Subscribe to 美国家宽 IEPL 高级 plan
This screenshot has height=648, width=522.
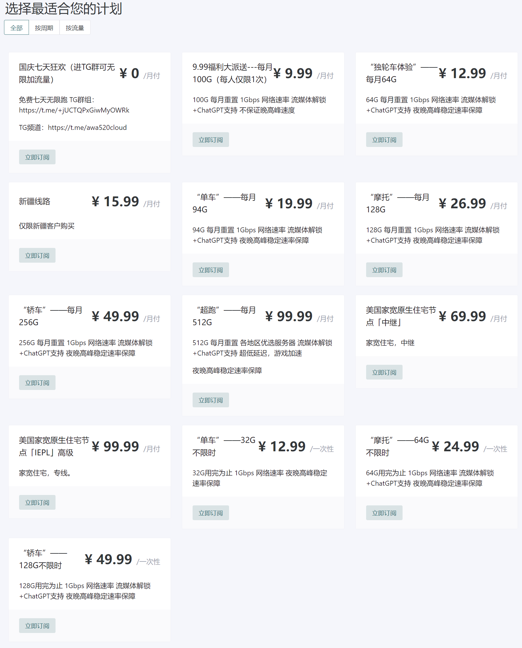pyautogui.click(x=37, y=502)
